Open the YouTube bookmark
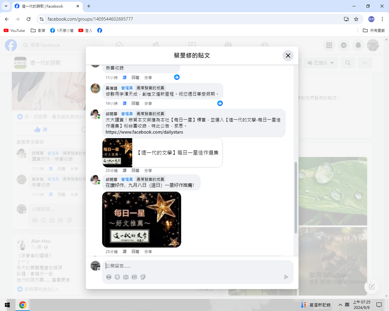Screen dimensions: 389x311 tap(14, 30)
